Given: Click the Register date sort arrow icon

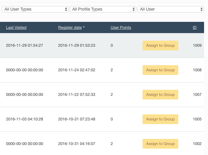Looking at the screenshot, I should [x=84, y=27].
